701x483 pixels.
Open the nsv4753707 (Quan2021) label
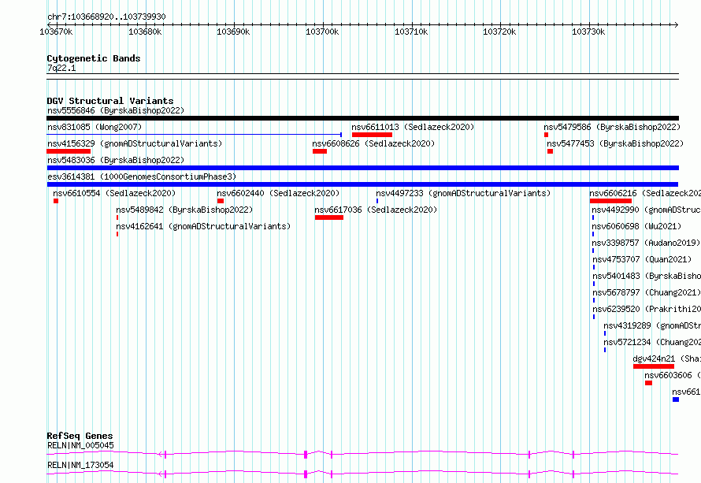[x=642, y=259]
